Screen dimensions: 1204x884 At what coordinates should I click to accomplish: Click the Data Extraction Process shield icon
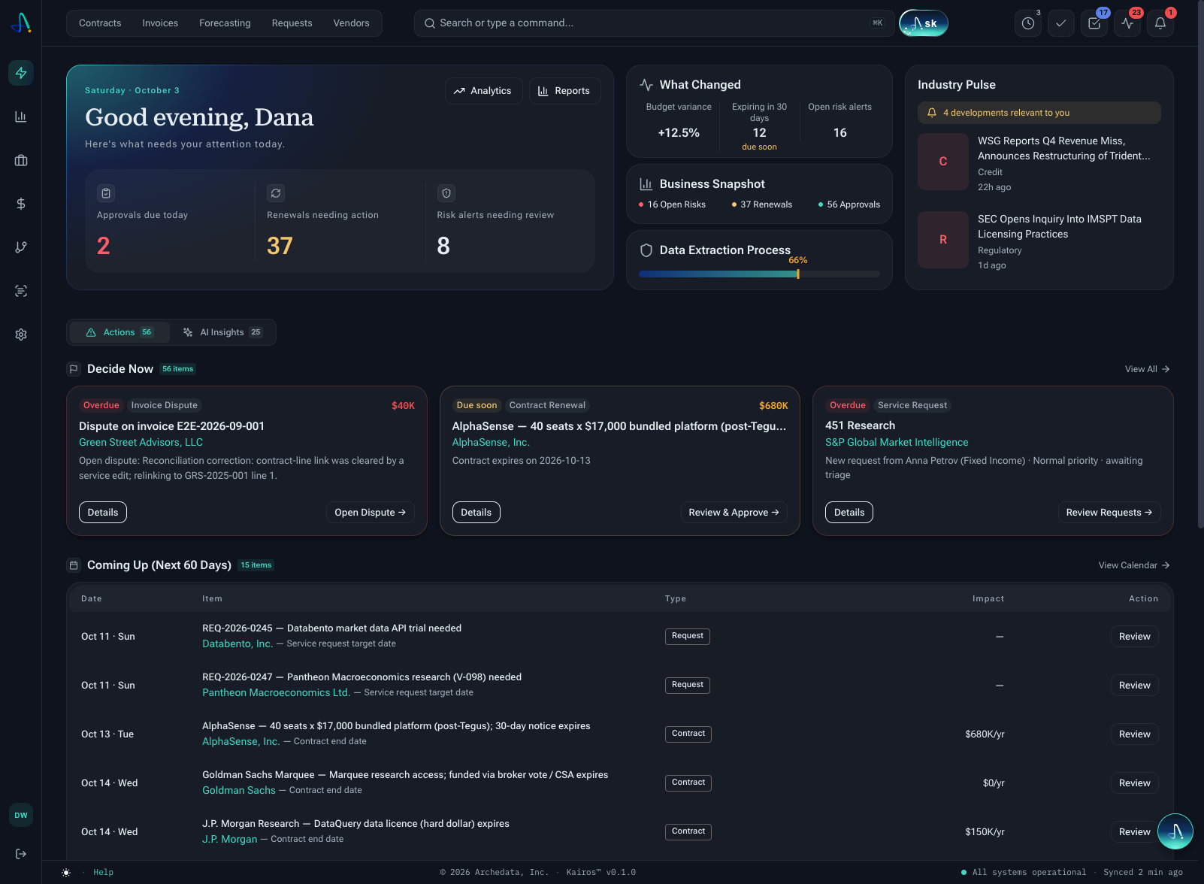click(x=646, y=250)
